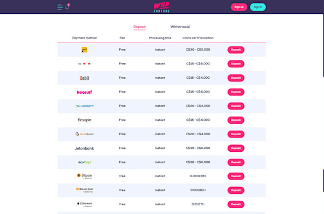Select the Ethereum payment logo
This screenshot has height=214, width=324.
[x=84, y=204]
